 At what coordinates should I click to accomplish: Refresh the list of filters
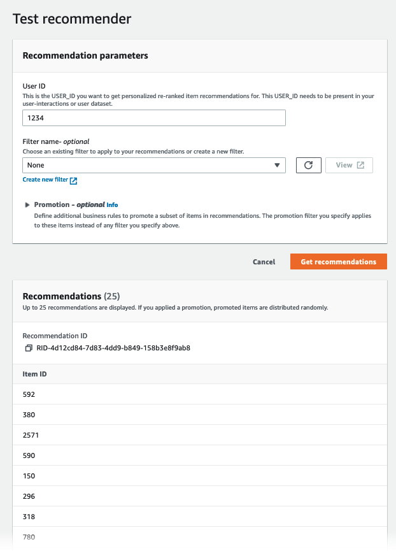pos(308,165)
